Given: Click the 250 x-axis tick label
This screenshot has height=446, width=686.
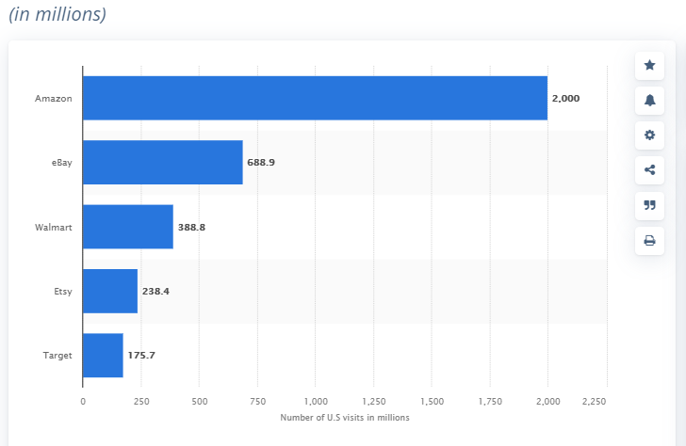Looking at the screenshot, I should click(141, 402).
